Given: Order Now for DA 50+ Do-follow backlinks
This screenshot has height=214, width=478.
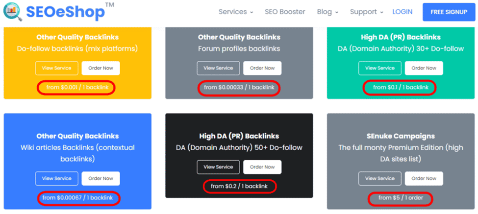Looking at the screenshot, I should click(x=262, y=167).
